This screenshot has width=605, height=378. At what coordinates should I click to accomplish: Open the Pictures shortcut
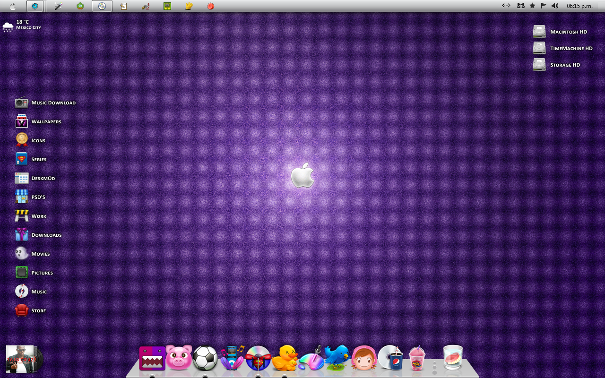tap(34, 273)
